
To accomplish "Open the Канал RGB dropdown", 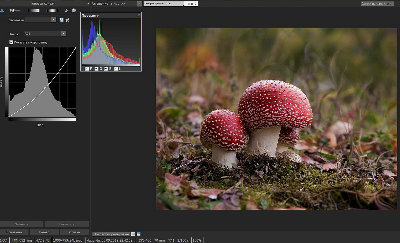I will coord(63,34).
